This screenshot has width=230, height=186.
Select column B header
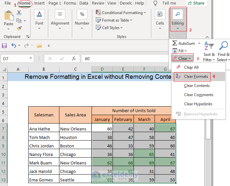point(44,69)
